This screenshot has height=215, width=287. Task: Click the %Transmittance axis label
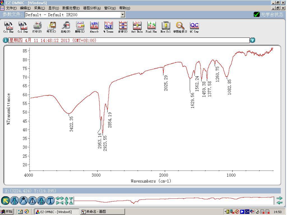(8, 109)
